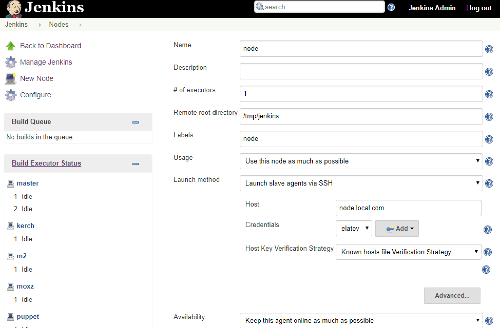Collapse the Build Executor Status panel

tap(135, 164)
